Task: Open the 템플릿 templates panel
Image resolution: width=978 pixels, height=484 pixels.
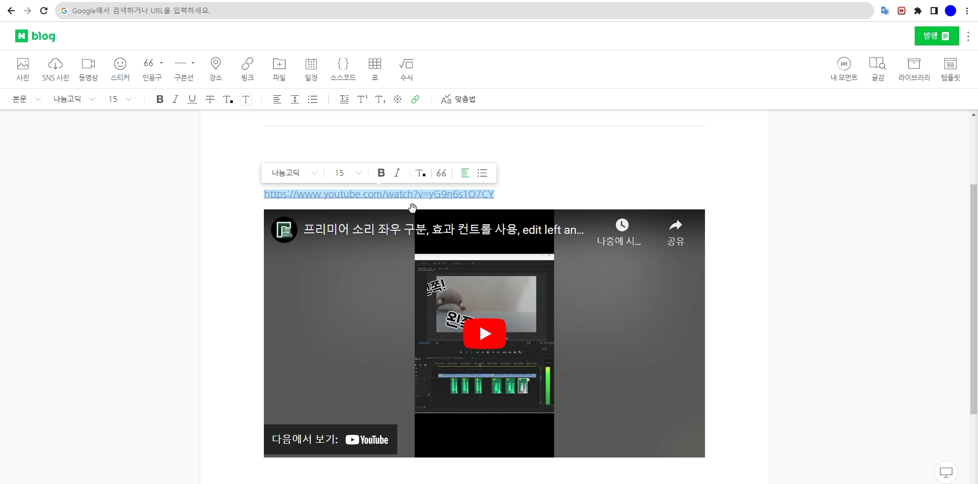Action: 950,69
